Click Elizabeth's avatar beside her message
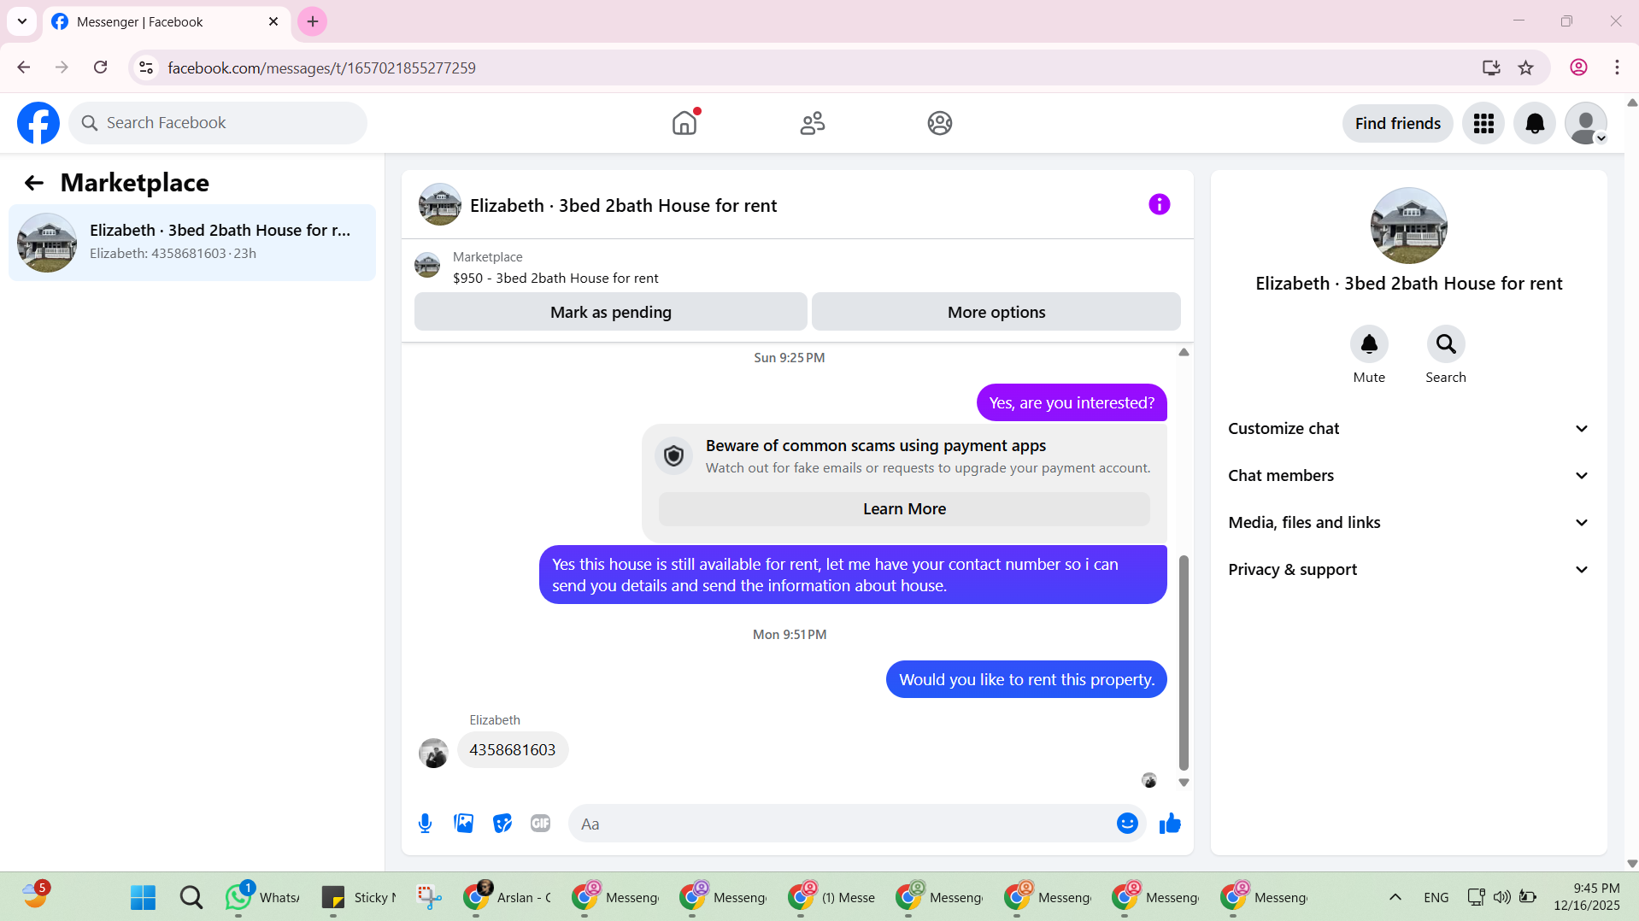Image resolution: width=1639 pixels, height=921 pixels. pyautogui.click(x=434, y=754)
